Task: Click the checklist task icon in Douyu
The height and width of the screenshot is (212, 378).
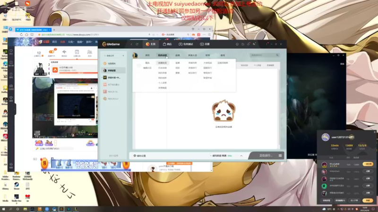Action: 77,52
